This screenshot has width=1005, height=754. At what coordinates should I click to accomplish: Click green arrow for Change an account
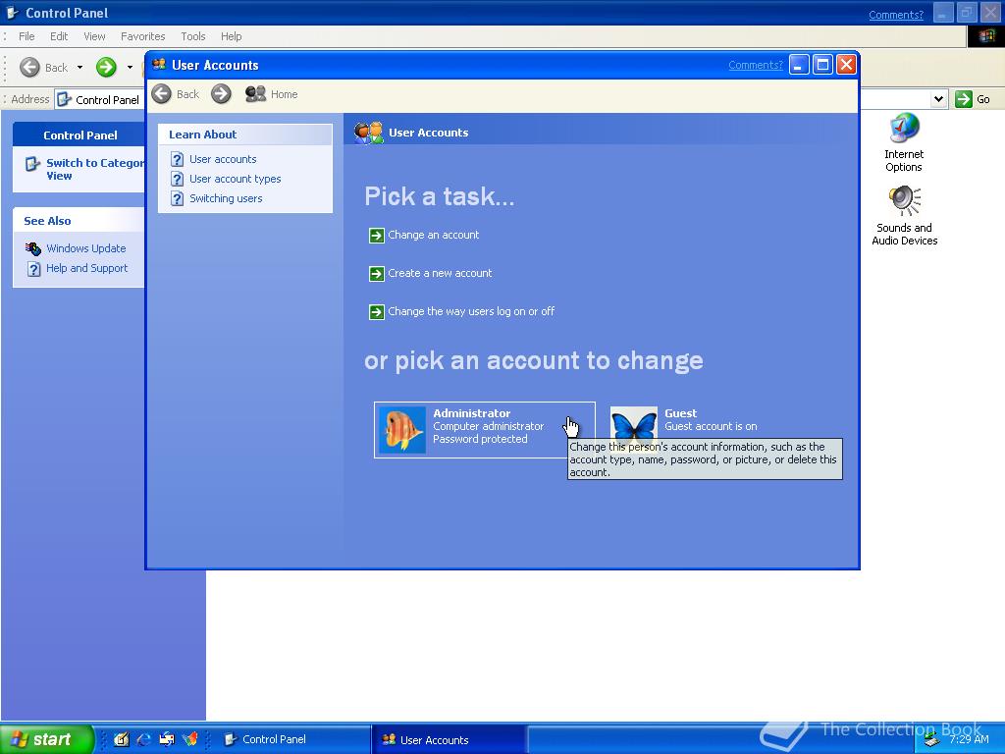tap(377, 236)
